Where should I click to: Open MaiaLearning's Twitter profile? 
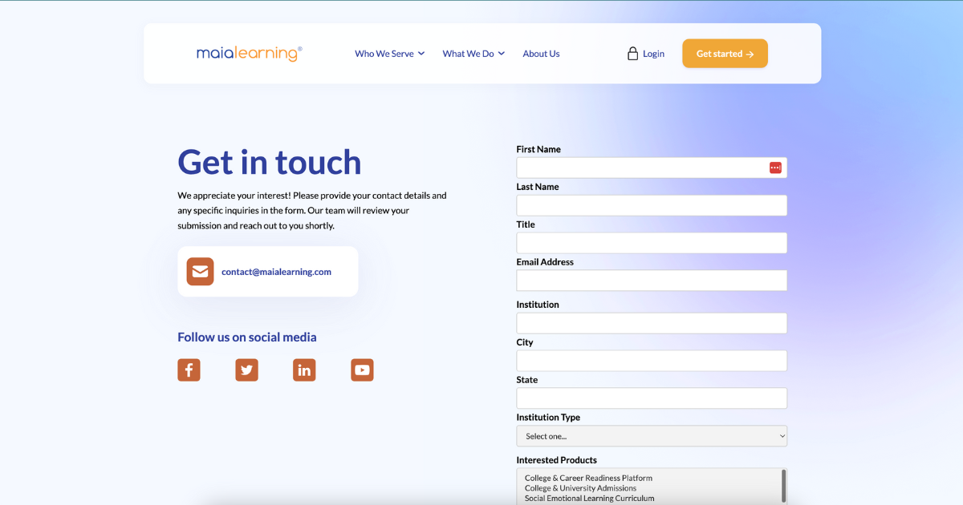pos(246,370)
